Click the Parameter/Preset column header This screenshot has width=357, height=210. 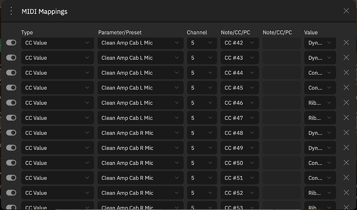coord(120,33)
